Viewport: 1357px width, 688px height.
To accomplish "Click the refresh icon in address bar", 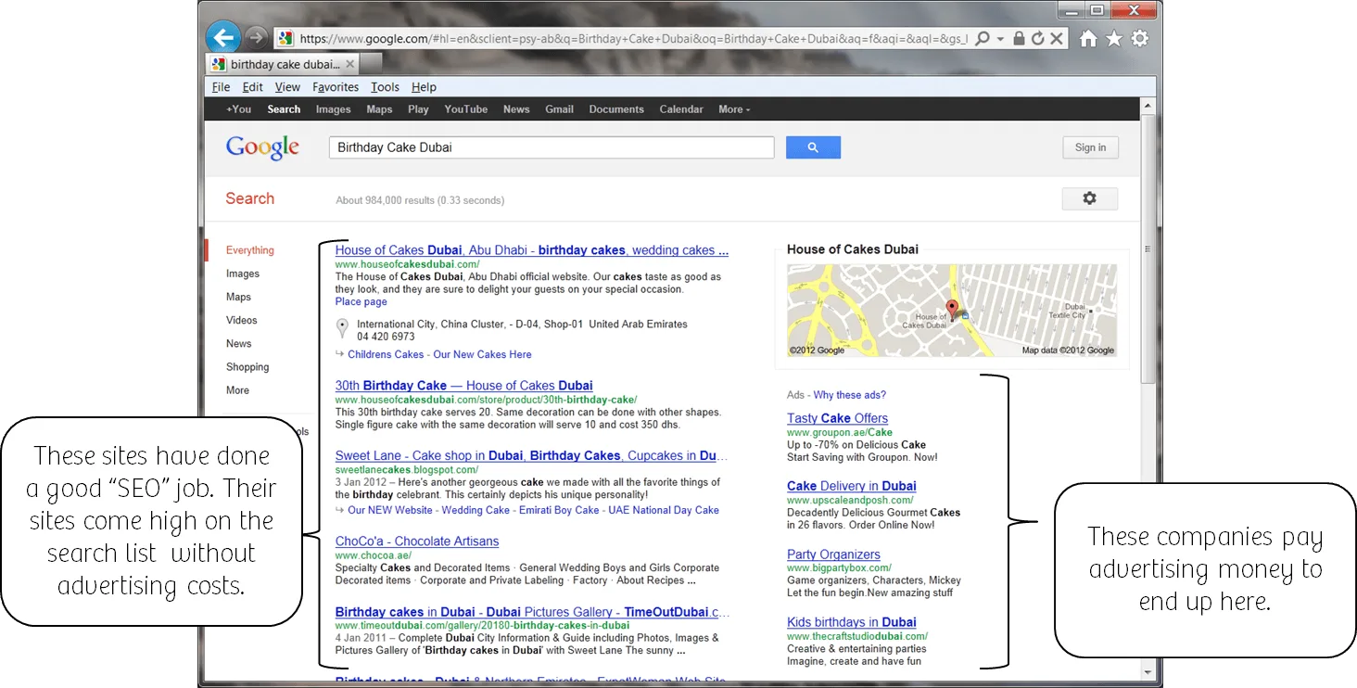I will [1037, 39].
